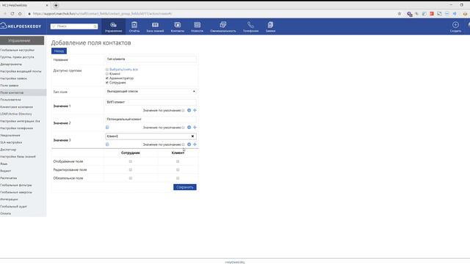Enable Отображение поля for Клиент

click(178, 161)
